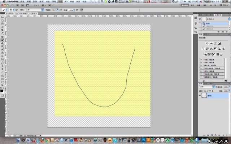The image size is (231, 144).
Task: Open the Photoshop application menu
Action: [x=13, y=1]
